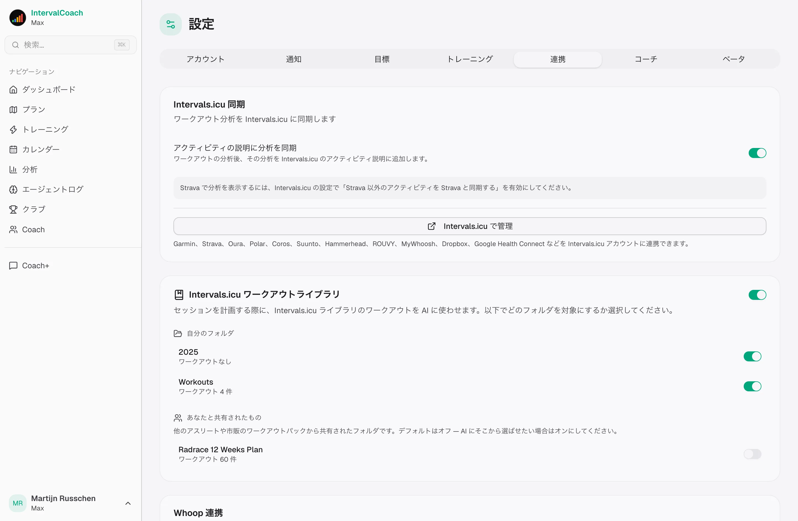This screenshot has height=521, width=798.
Task: Open the ダッシュボード home icon
Action: (x=13, y=90)
